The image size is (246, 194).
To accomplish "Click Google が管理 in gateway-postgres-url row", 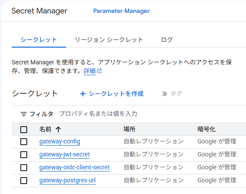I will pyautogui.click(x=217, y=180).
